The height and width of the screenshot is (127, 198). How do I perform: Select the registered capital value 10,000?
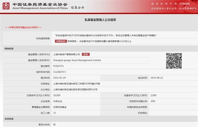57,95
